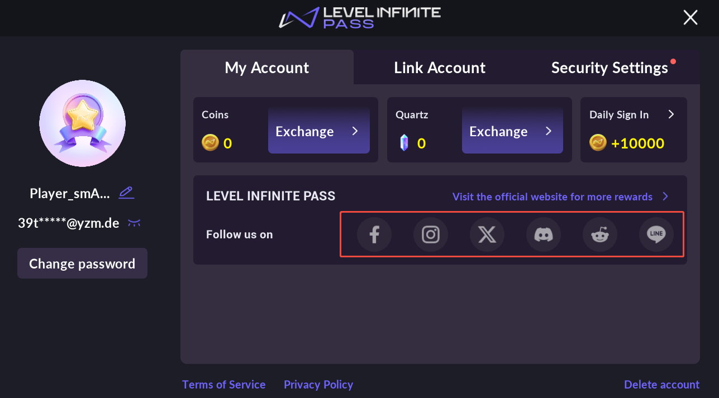Open the Discord community icon
The height and width of the screenshot is (398, 719).
(544, 234)
